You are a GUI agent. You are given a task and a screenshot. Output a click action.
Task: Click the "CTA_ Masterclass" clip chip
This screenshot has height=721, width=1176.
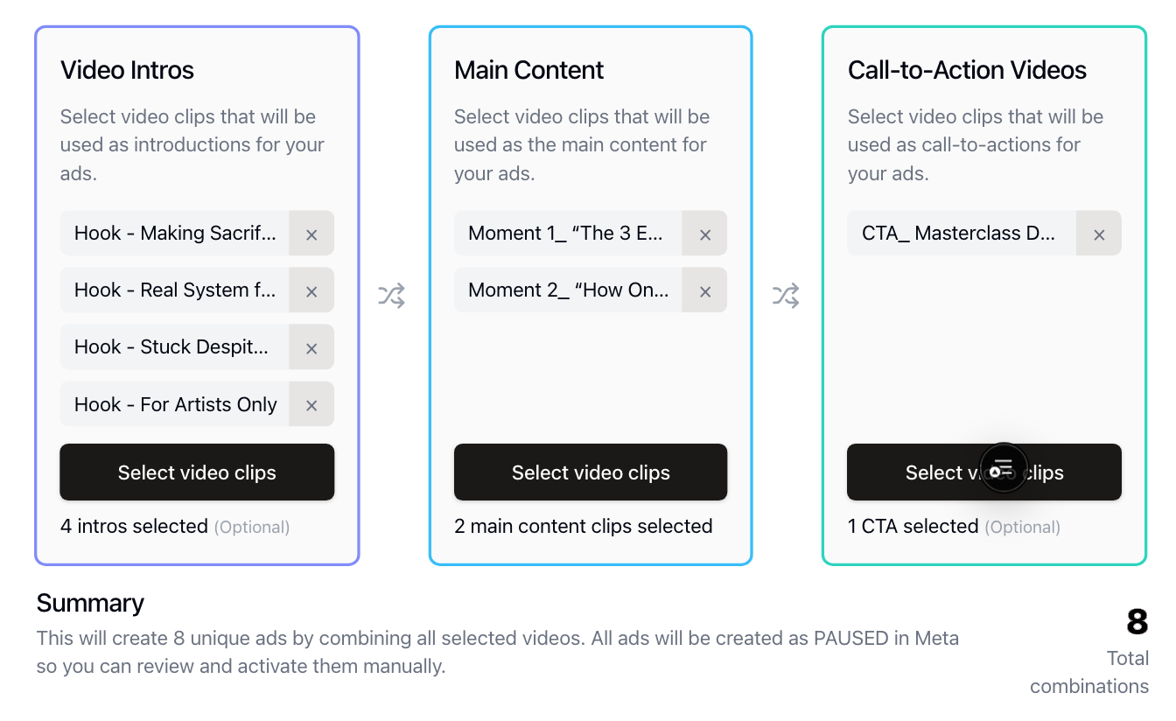point(959,233)
